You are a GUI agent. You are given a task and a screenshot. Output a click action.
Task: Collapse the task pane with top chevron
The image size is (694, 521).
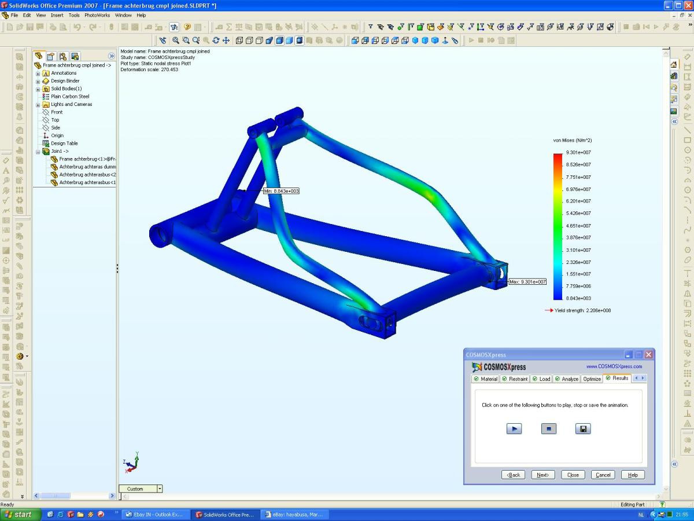[x=674, y=122]
